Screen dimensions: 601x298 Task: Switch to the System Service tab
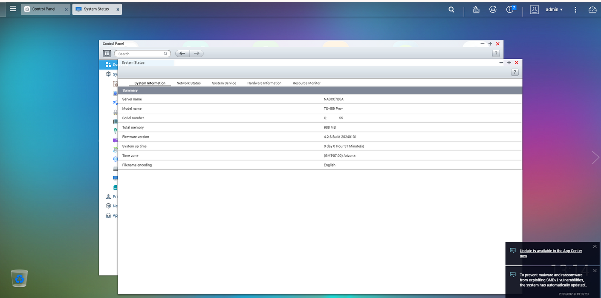click(x=224, y=83)
